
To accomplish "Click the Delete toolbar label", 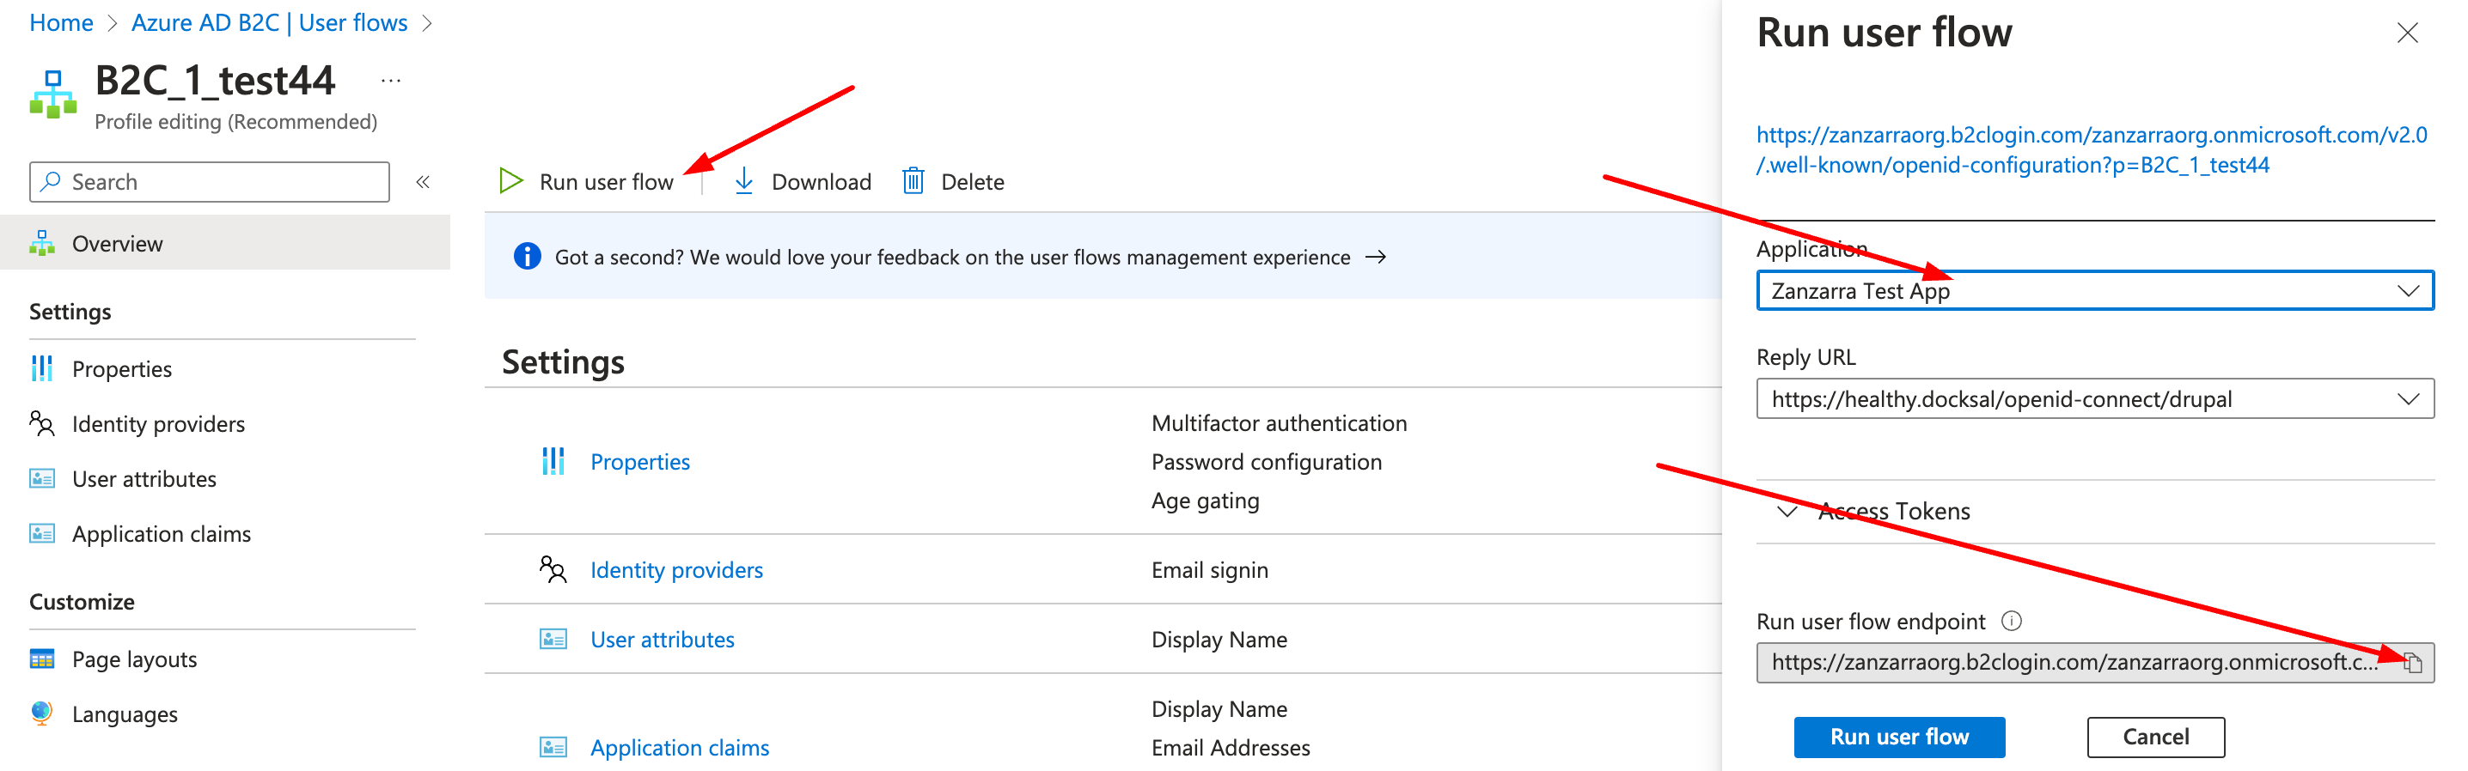I will coord(973,181).
